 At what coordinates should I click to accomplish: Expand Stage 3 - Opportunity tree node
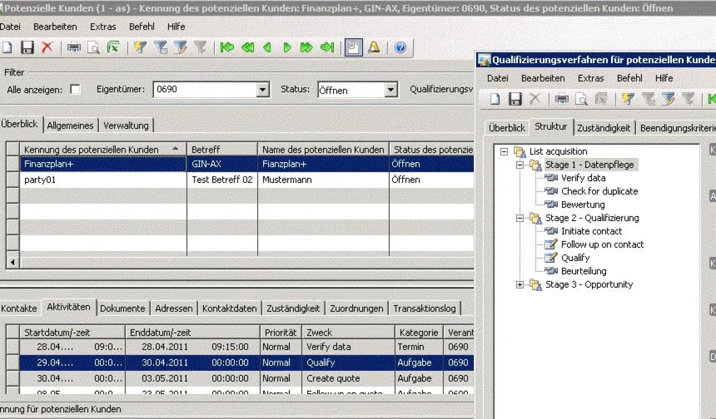pyautogui.click(x=520, y=285)
